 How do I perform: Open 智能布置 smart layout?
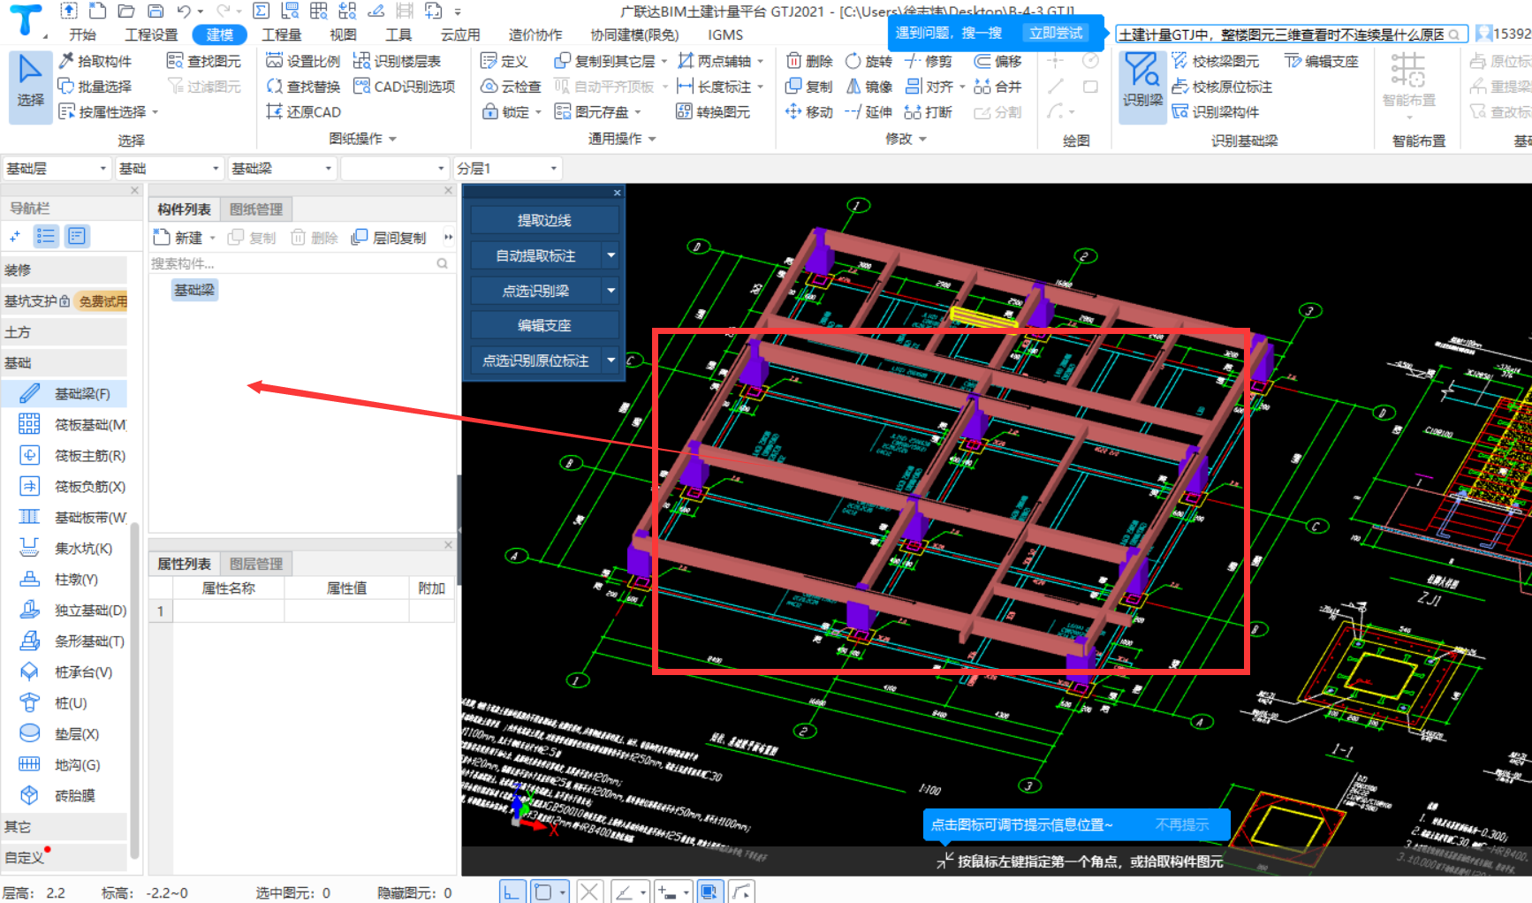click(x=1408, y=86)
